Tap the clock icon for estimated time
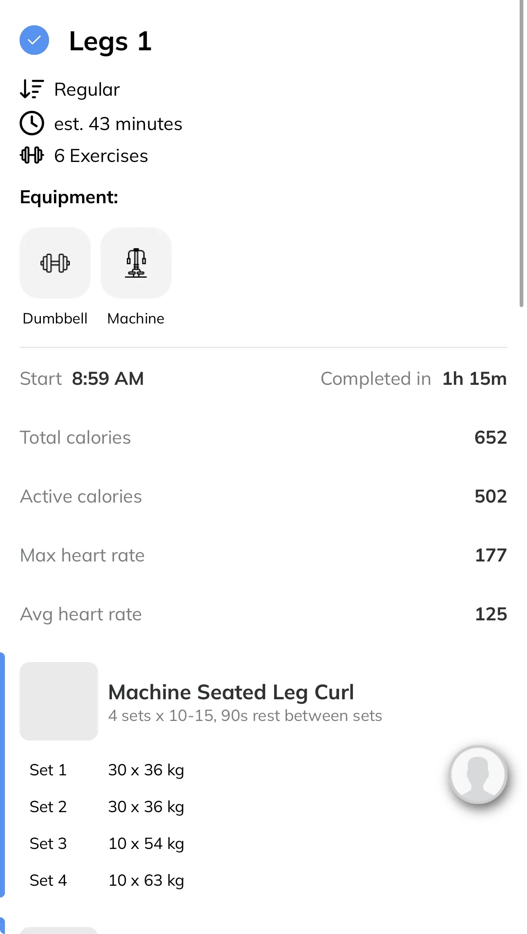 32,123
